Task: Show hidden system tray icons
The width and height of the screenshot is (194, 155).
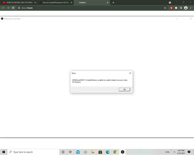Action: click(x=174, y=152)
